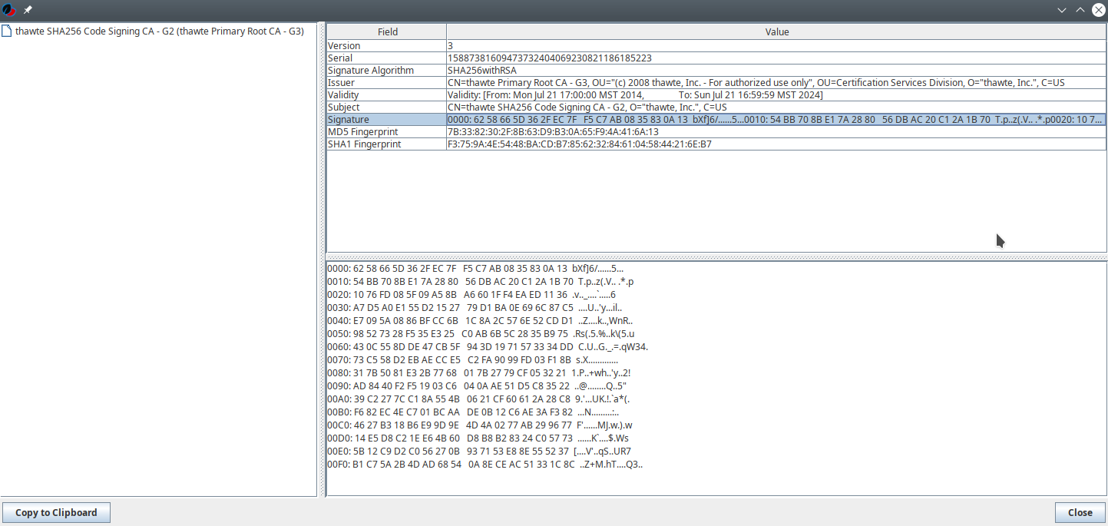1108x526 pixels.
Task: Click hex dump line 00F0 in detail pane
Action: pyautogui.click(x=485, y=465)
